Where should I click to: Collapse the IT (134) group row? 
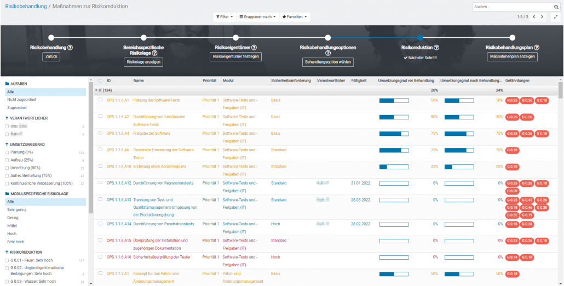pos(97,90)
